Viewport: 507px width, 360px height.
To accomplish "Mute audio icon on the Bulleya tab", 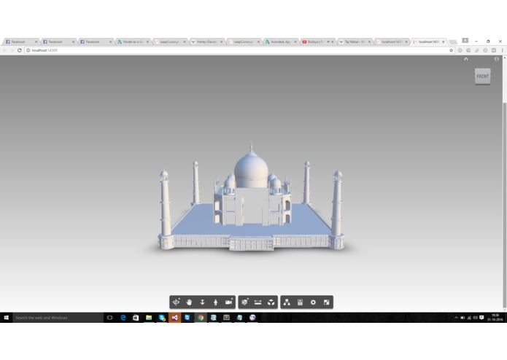I will click(328, 42).
